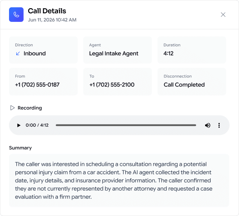
Task: Open the audio player three-dot menu
Action: 219,125
